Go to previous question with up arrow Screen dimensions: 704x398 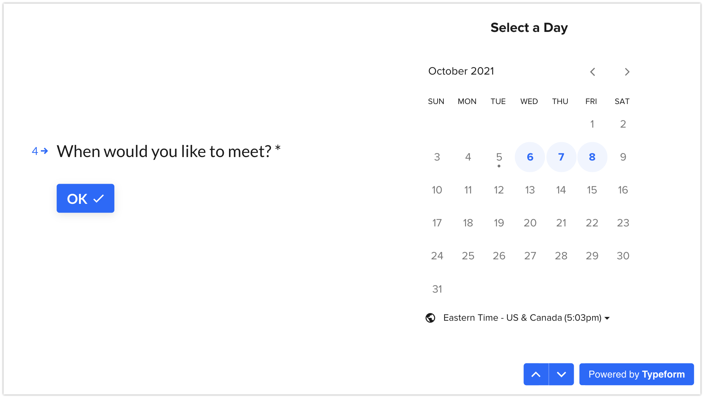pos(536,374)
